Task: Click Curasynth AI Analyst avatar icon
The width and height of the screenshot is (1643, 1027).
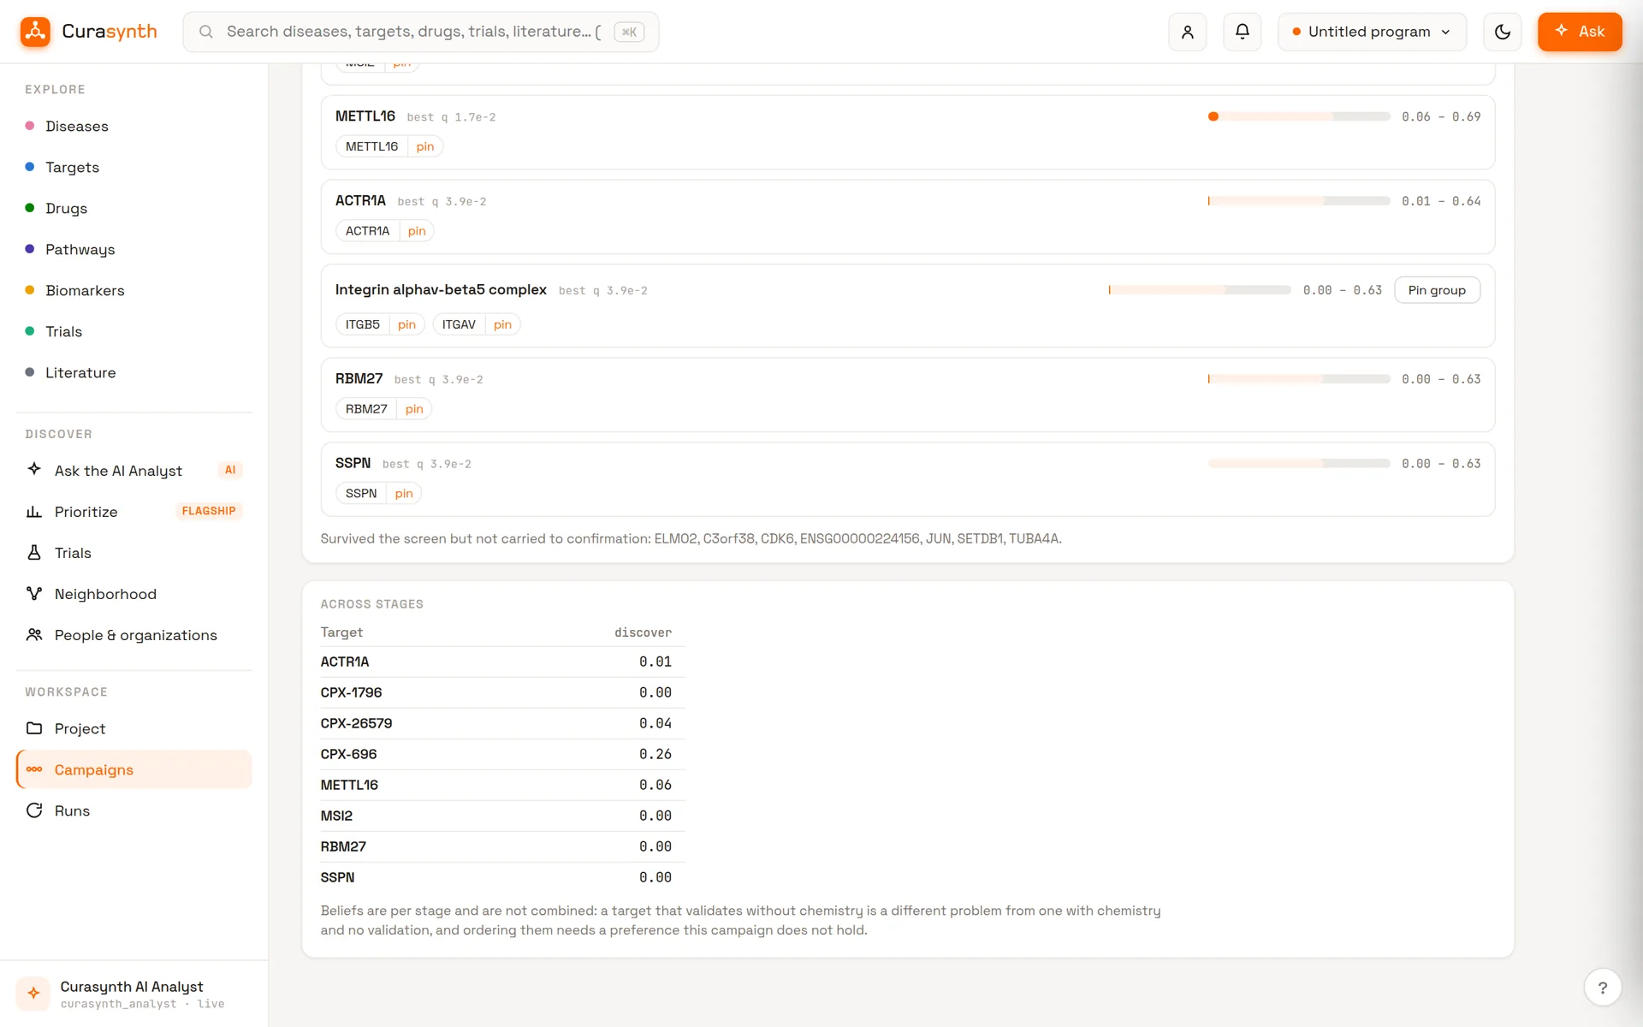Action: point(33,993)
